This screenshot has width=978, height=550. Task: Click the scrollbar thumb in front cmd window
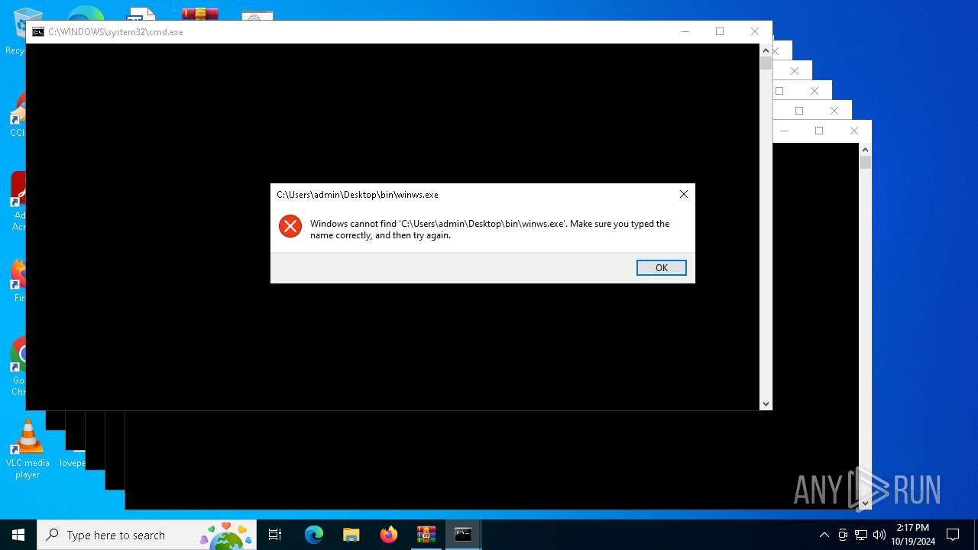(766, 63)
